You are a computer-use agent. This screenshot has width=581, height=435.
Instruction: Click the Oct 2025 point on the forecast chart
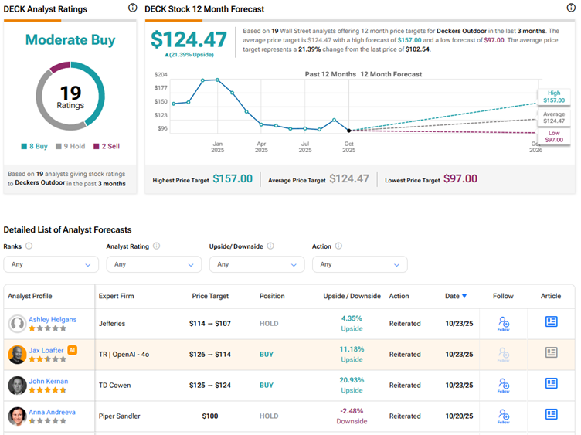coord(349,130)
